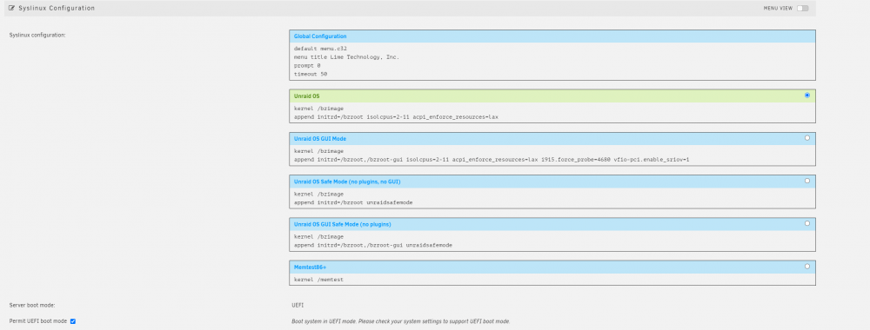Click the Unraid OS green header label
The width and height of the screenshot is (870, 330).
tap(306, 96)
